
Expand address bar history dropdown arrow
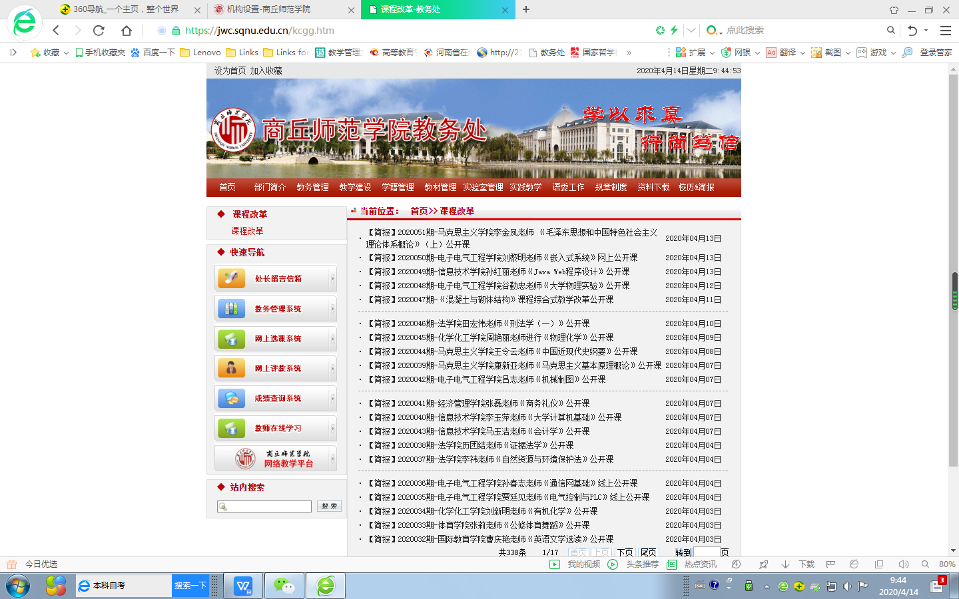(x=691, y=30)
